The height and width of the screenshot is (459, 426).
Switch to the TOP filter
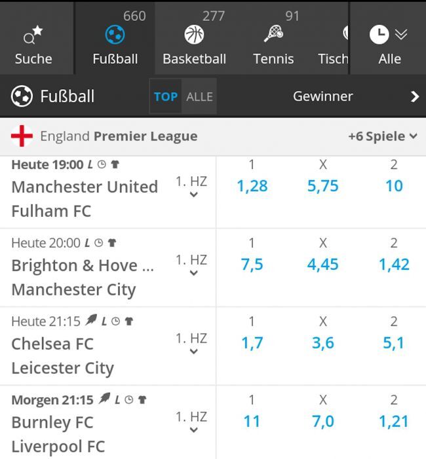pyautogui.click(x=166, y=97)
